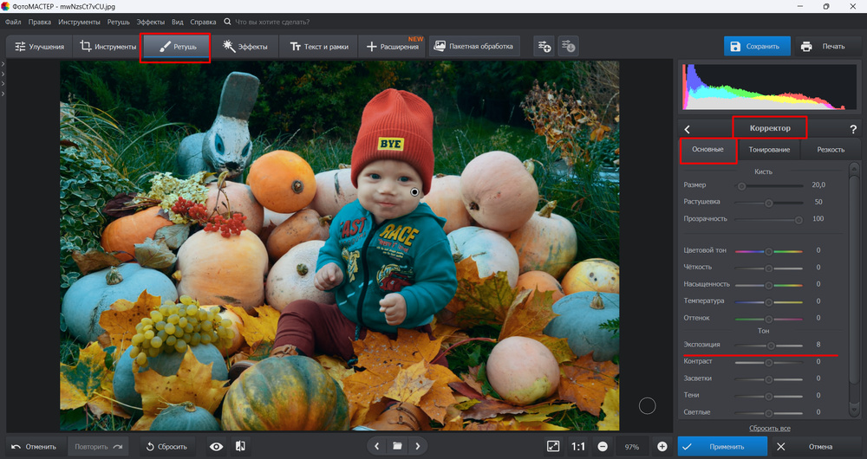Zoom in with the plus icon
This screenshot has height=459, width=867.
pos(662,446)
